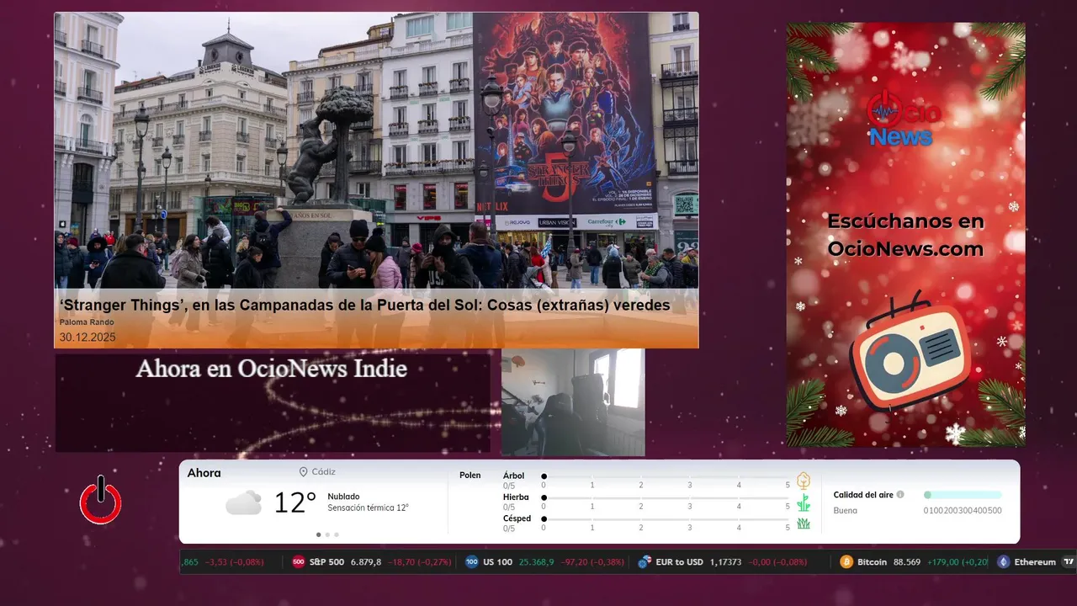Click the TradingView logo in ticker

pyautogui.click(x=1069, y=561)
